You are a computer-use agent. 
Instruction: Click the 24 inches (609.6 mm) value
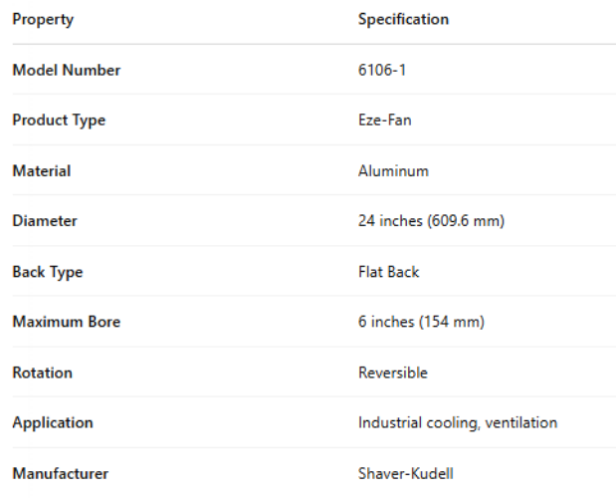pos(431,221)
